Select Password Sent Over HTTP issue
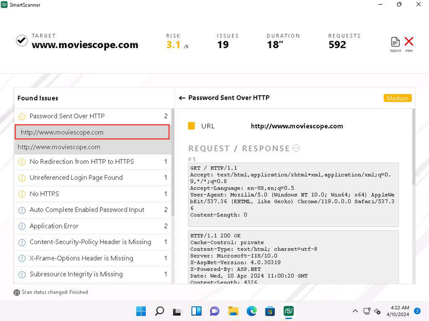The width and height of the screenshot is (429, 321). pyautogui.click(x=92, y=116)
